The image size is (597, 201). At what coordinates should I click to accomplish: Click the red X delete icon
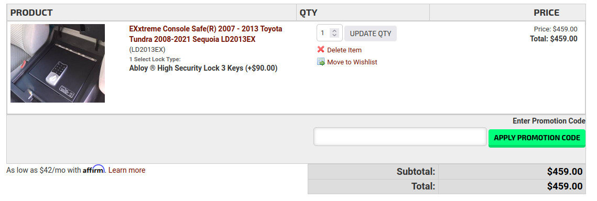pyautogui.click(x=321, y=49)
